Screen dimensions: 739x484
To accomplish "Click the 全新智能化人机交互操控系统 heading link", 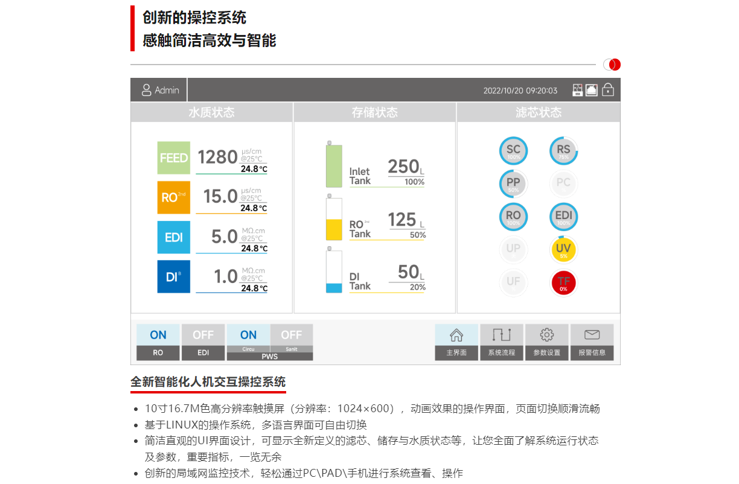I will pyautogui.click(x=209, y=383).
